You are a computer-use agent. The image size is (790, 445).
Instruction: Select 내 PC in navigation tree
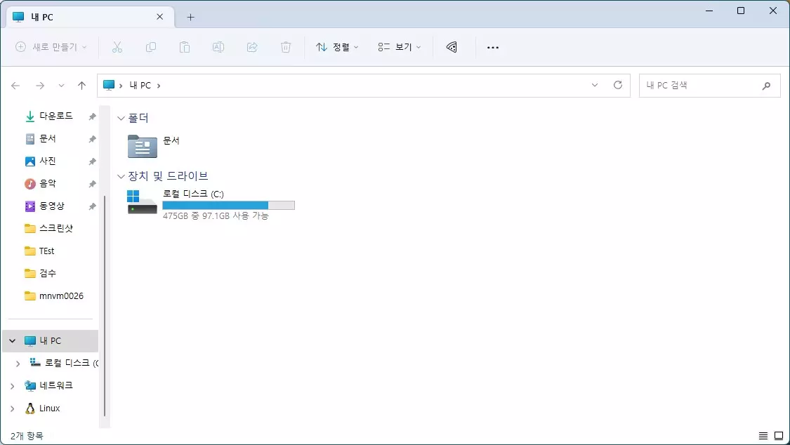click(51, 341)
